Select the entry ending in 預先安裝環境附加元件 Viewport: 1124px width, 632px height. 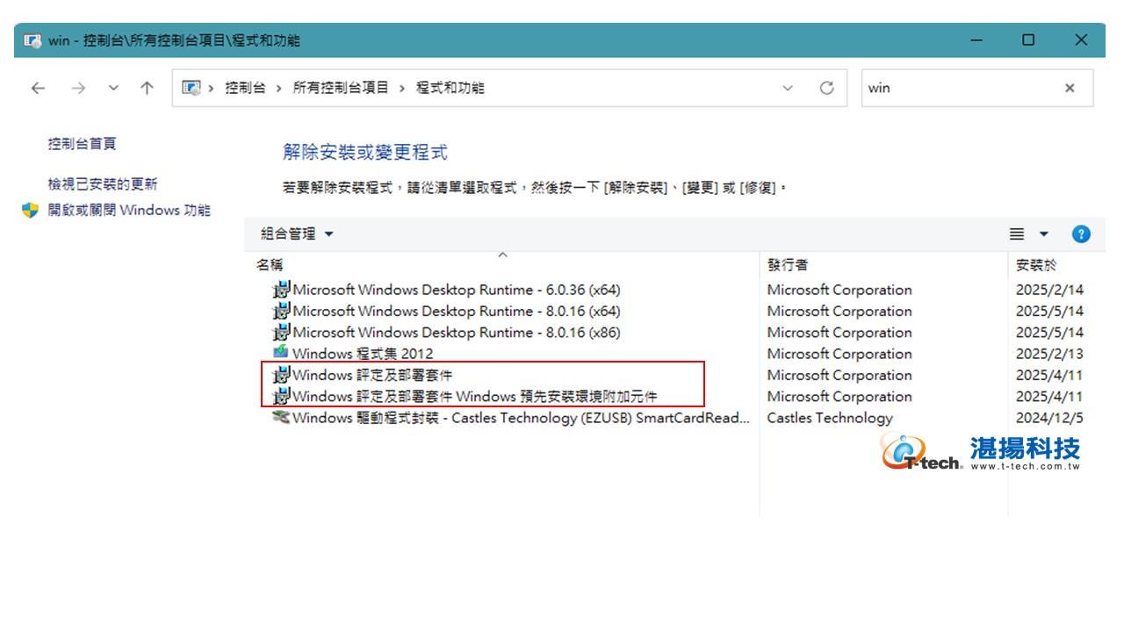tap(475, 396)
